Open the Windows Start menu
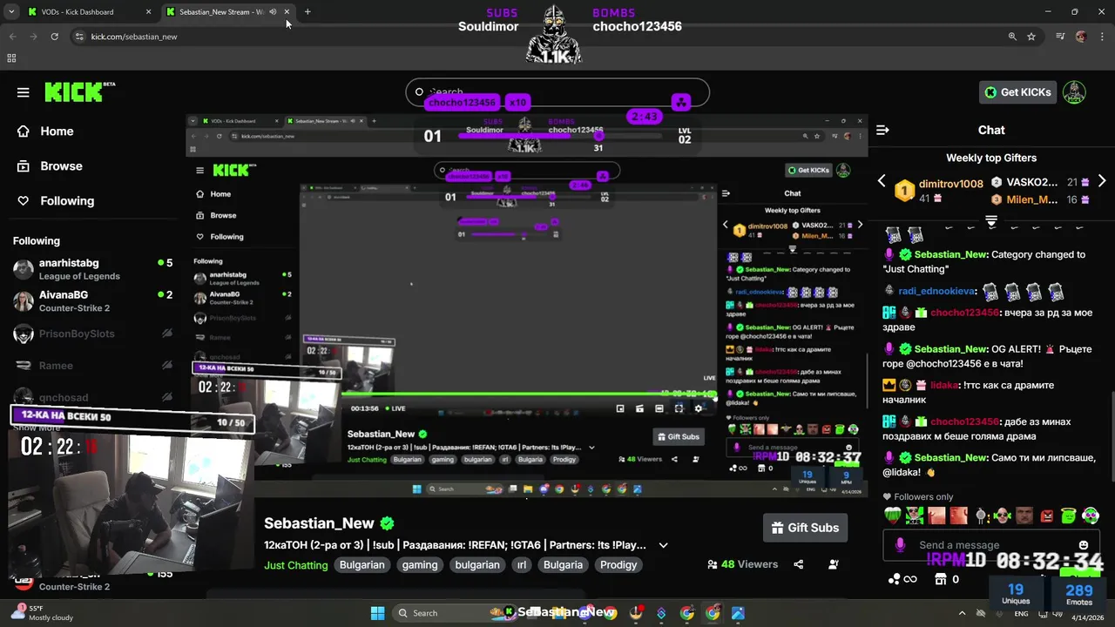This screenshot has height=627, width=1115. pyautogui.click(x=377, y=613)
